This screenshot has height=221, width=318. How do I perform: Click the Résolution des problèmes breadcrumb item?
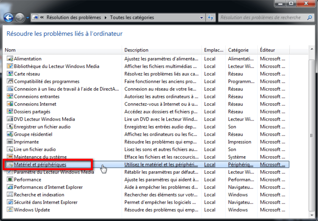(73, 17)
